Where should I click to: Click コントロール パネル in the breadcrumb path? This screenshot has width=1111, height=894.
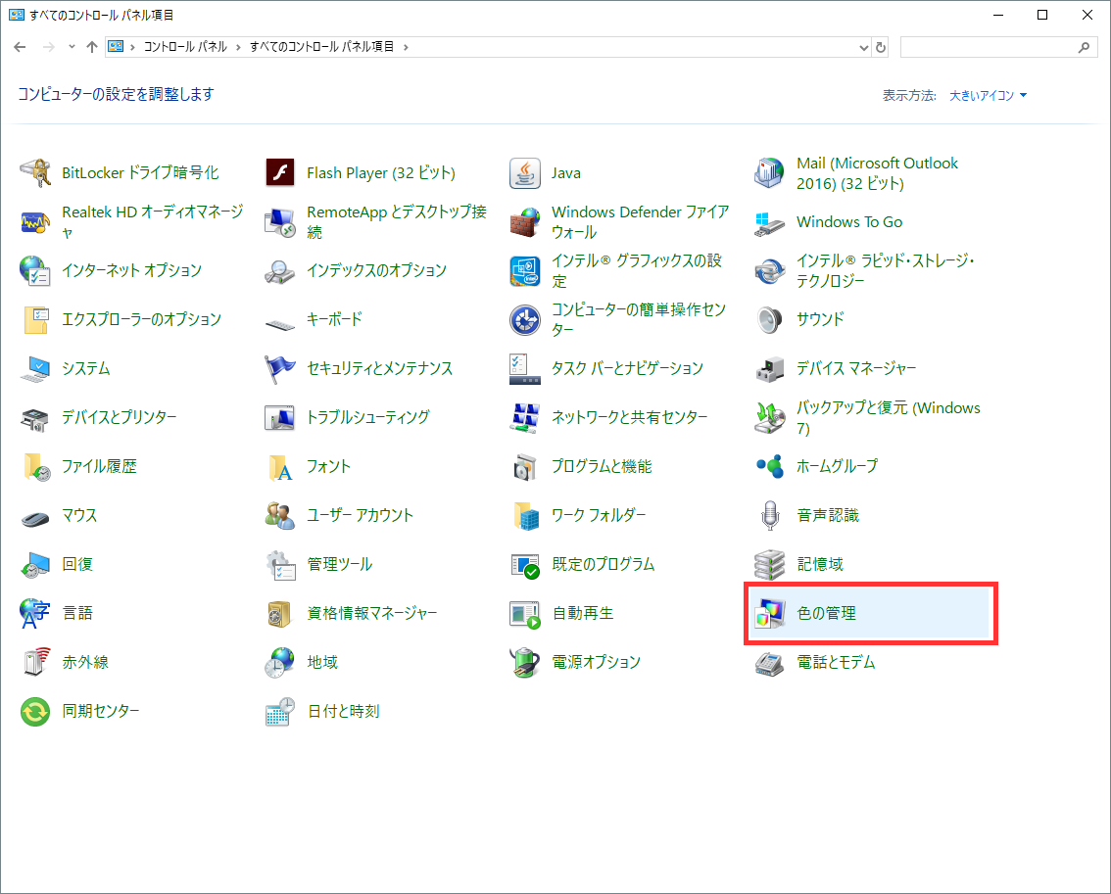pos(185,47)
